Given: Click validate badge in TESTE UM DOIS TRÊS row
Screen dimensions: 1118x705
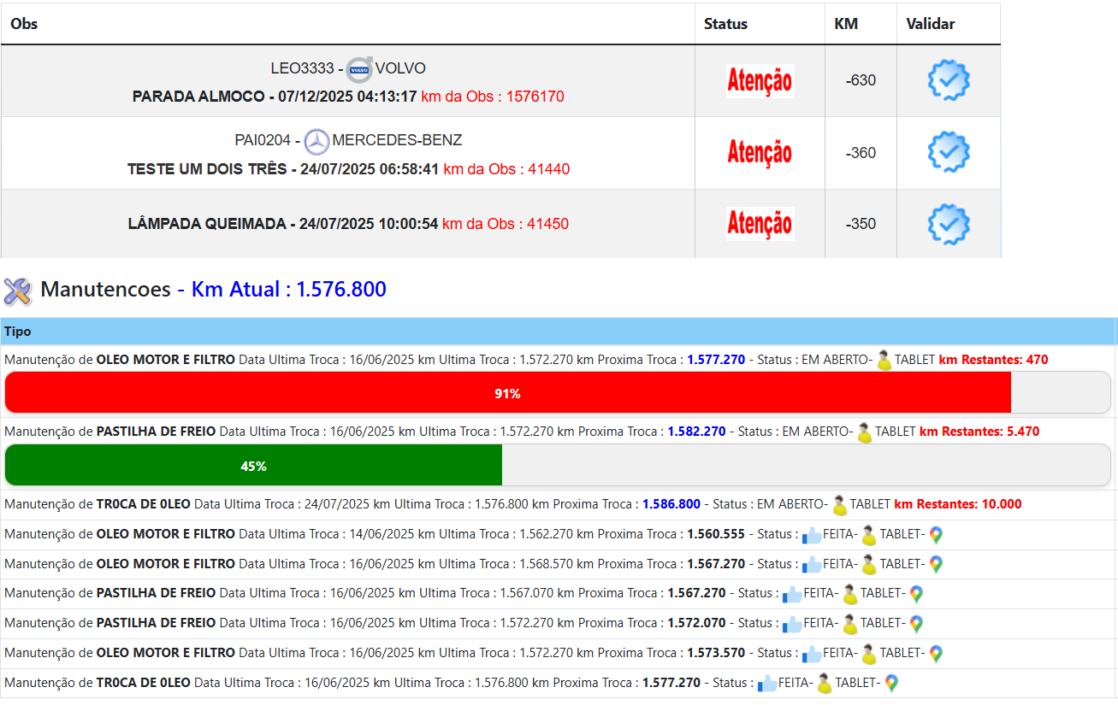Looking at the screenshot, I should pos(949,153).
